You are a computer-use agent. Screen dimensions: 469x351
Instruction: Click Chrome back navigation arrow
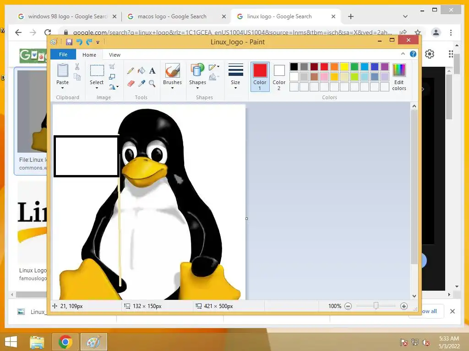(x=18, y=32)
